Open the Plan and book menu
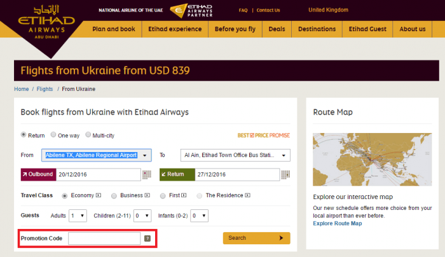445x257 pixels. tap(114, 29)
